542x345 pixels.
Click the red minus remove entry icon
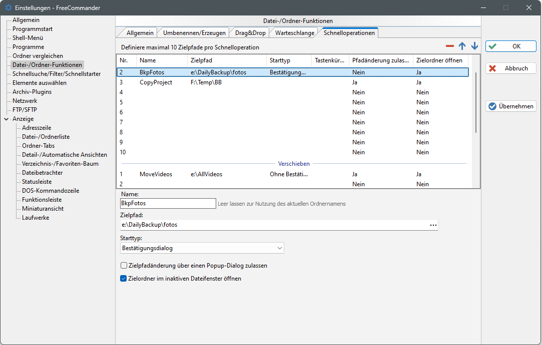pos(449,46)
